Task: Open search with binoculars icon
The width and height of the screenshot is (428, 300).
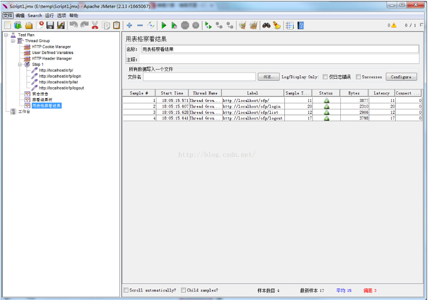Action: pyautogui.click(x=266, y=26)
